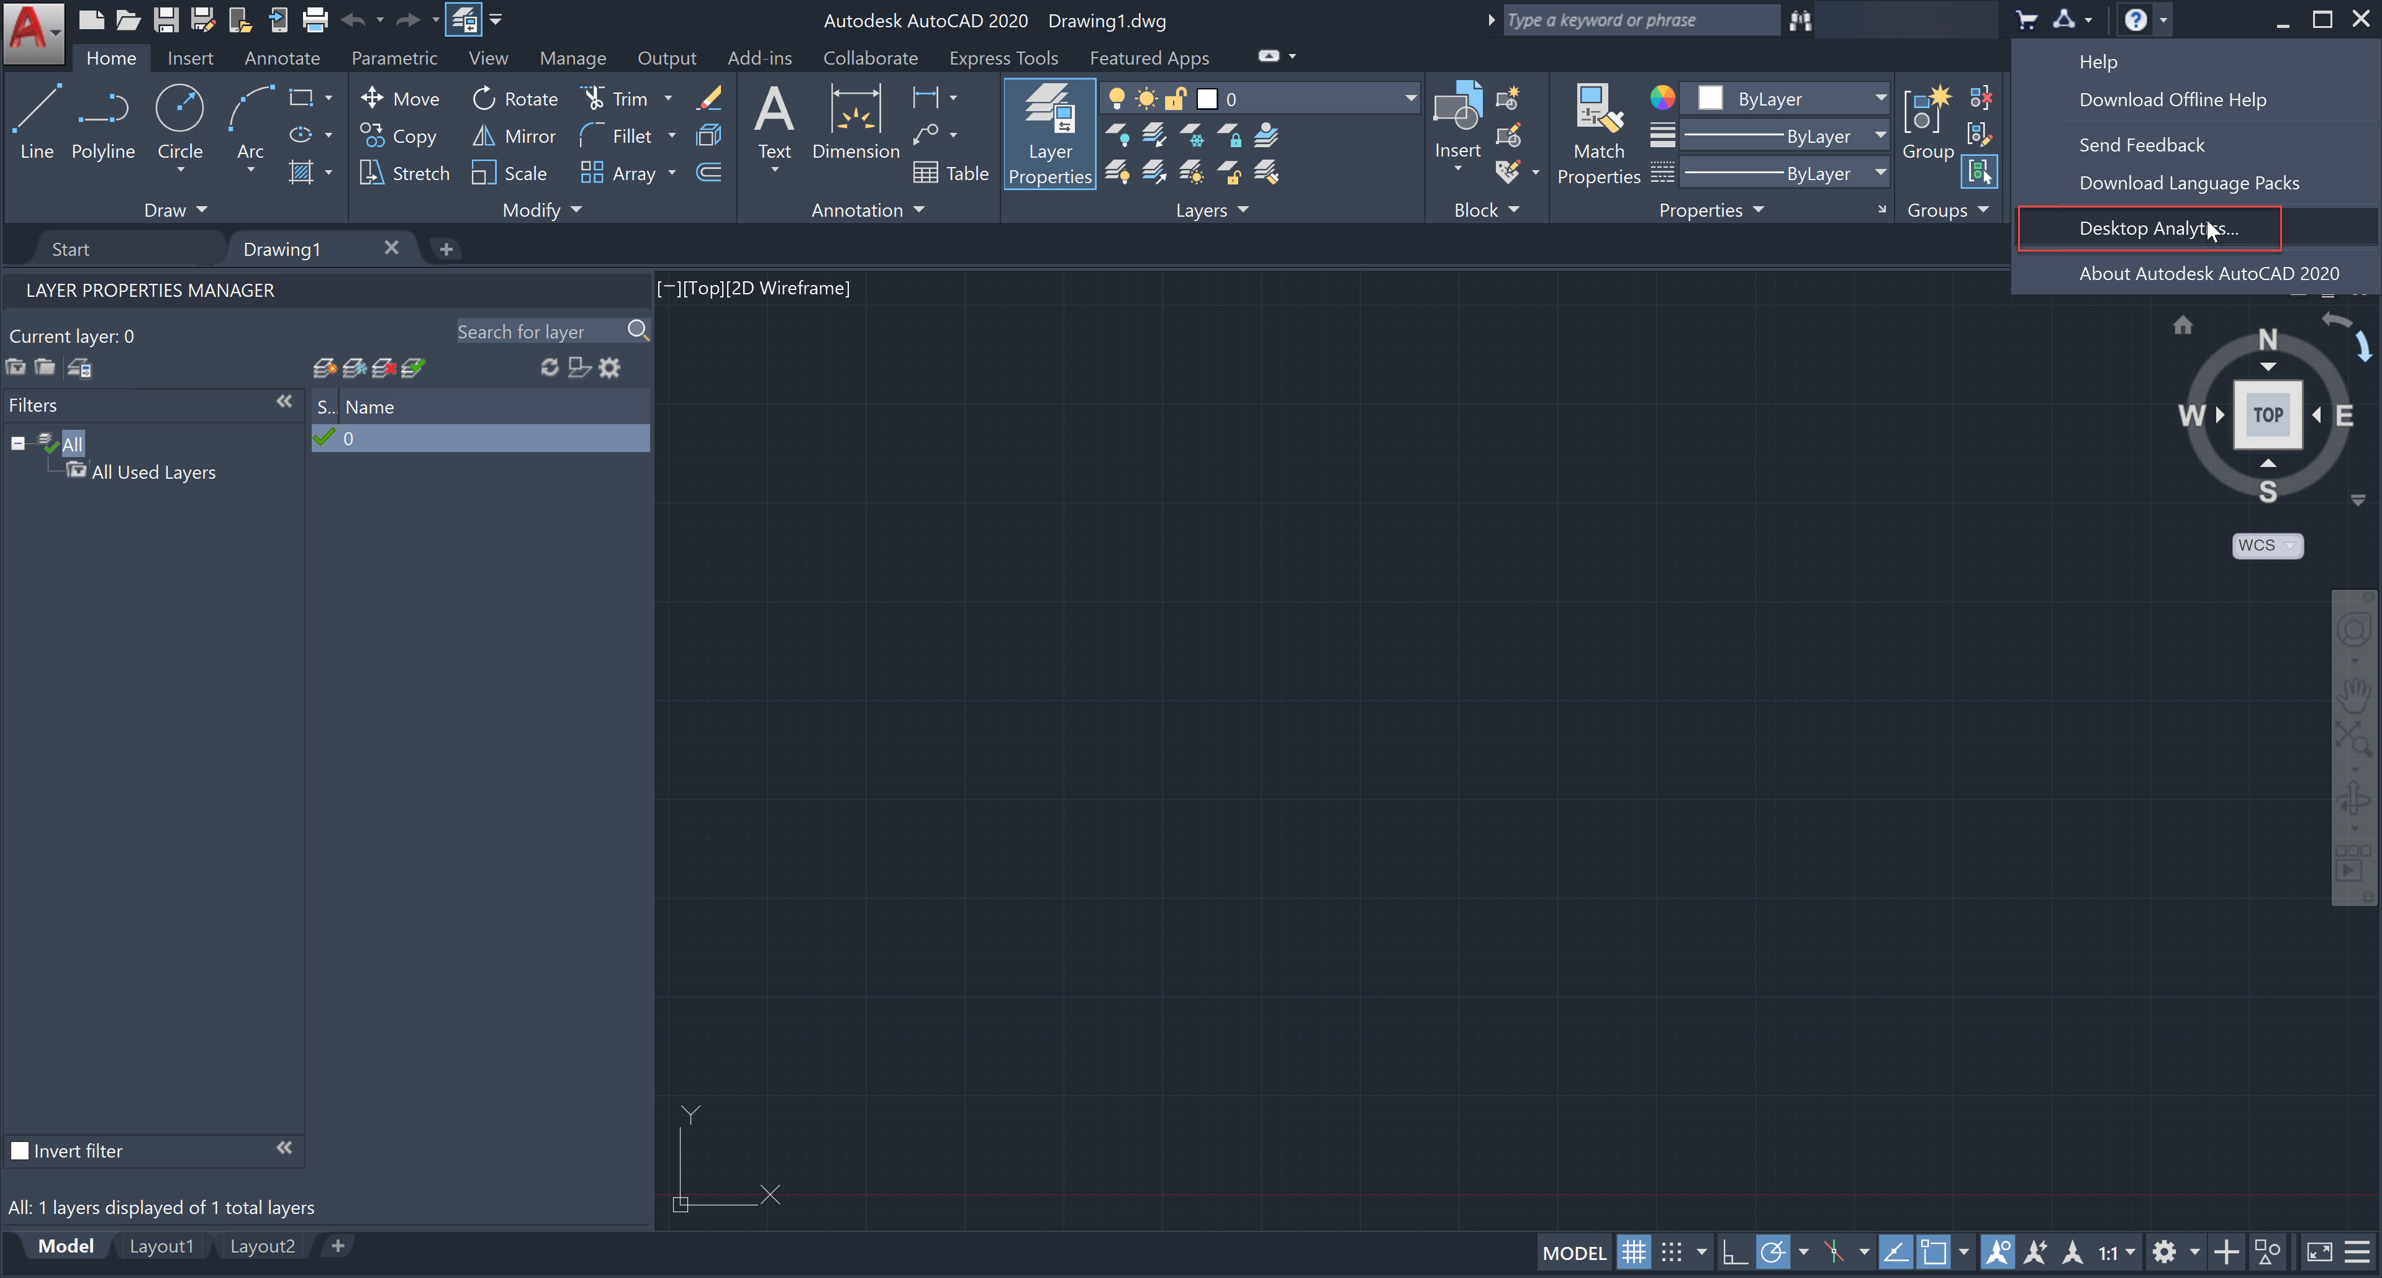Select the Stretch tool
This screenshot has height=1278, width=2382.
(x=405, y=173)
